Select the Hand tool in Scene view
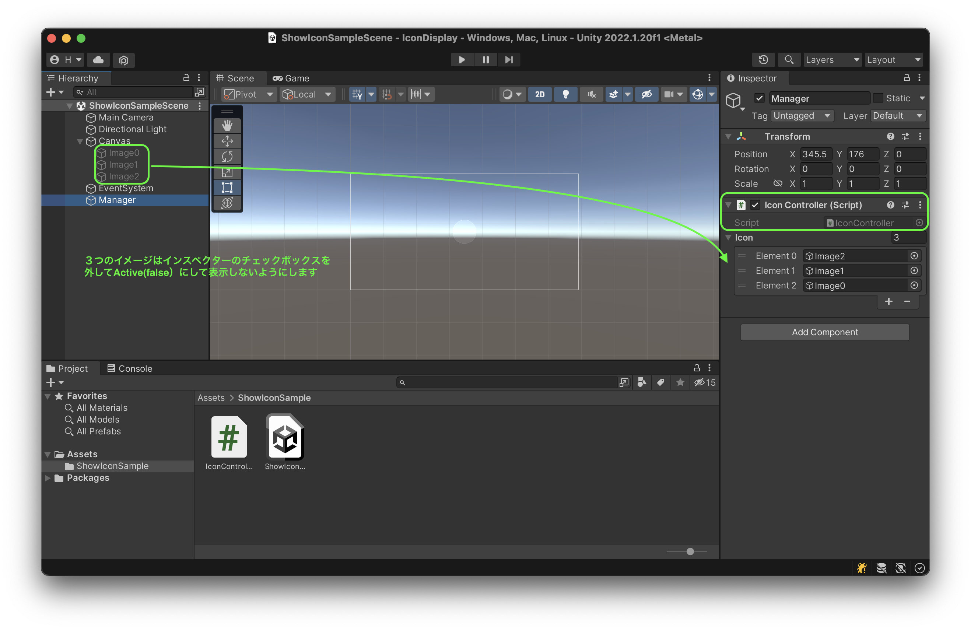The height and width of the screenshot is (630, 971). (x=227, y=126)
